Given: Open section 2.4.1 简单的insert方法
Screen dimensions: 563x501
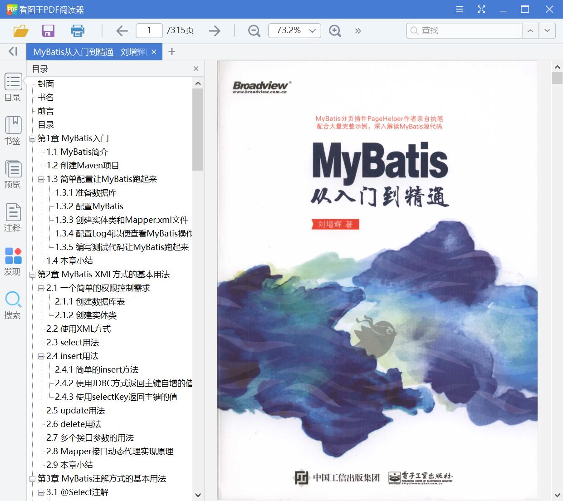Looking at the screenshot, I should pyautogui.click(x=97, y=370).
